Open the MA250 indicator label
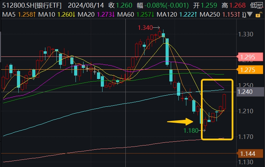Screen dimensions: 265x167 tap(220, 15)
